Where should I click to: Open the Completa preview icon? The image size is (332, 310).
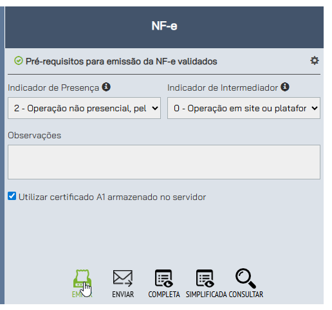[164, 278]
